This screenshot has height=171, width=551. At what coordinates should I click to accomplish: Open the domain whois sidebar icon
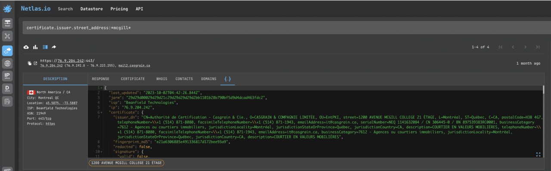[7, 89]
